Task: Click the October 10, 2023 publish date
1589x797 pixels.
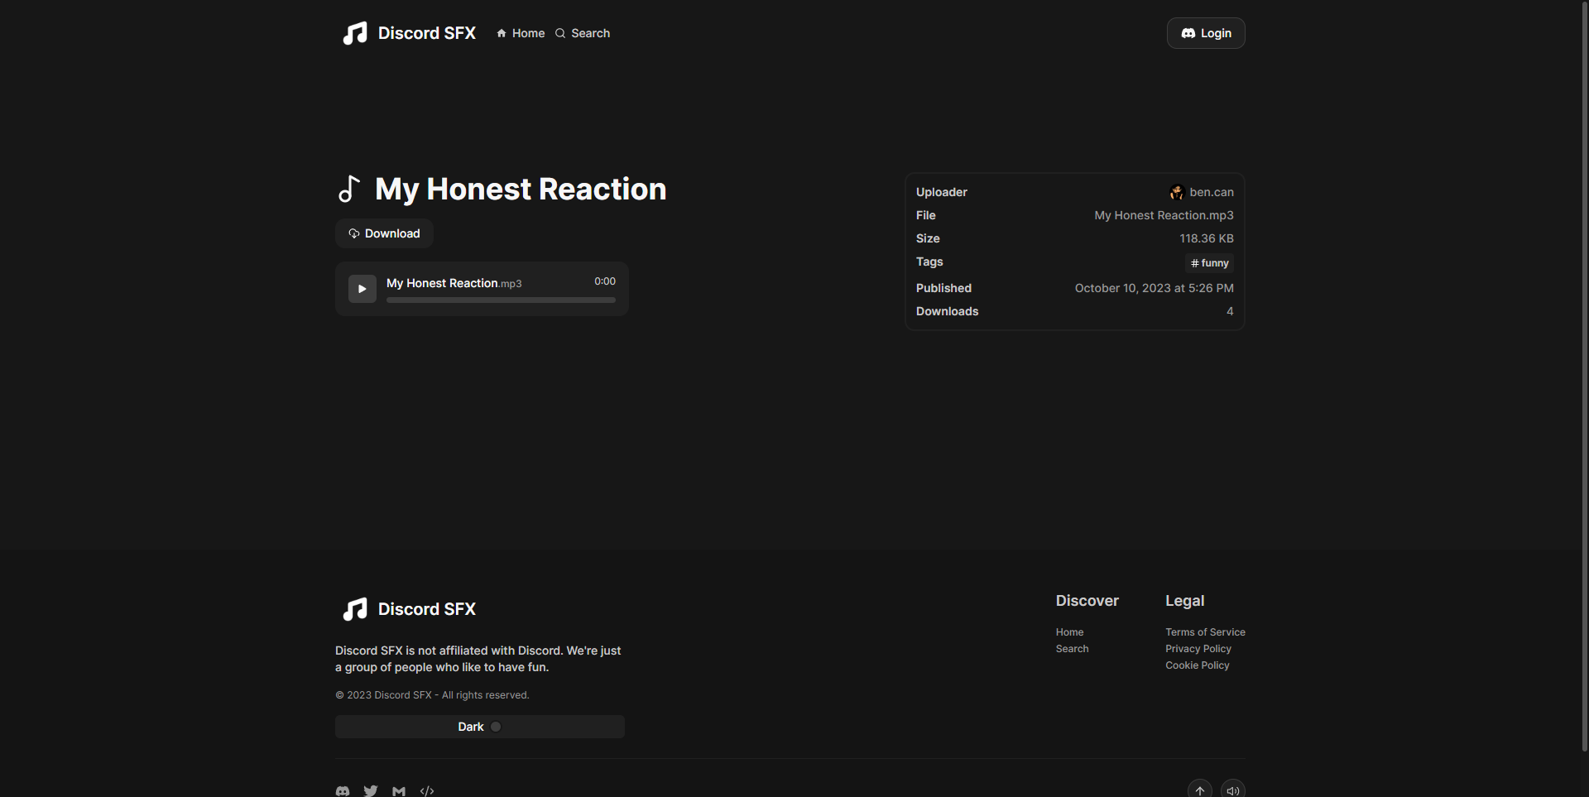Action: (1154, 288)
